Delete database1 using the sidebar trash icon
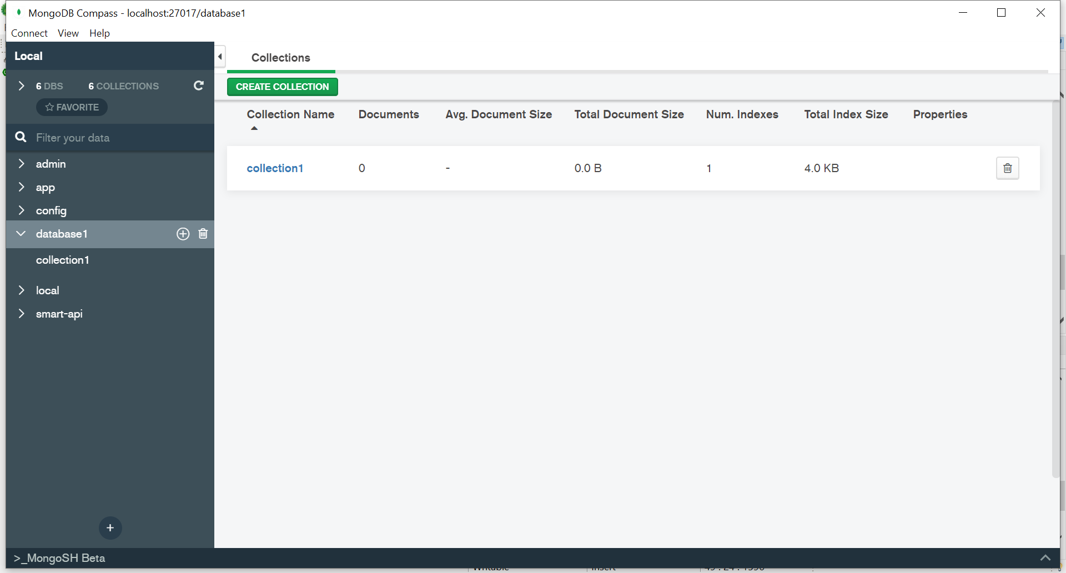 (x=203, y=234)
